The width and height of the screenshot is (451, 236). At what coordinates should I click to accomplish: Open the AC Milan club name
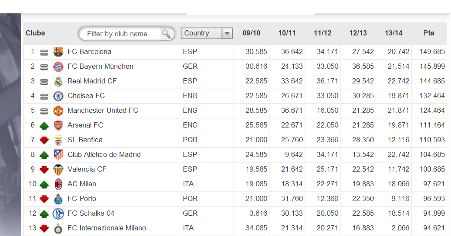tap(82, 184)
